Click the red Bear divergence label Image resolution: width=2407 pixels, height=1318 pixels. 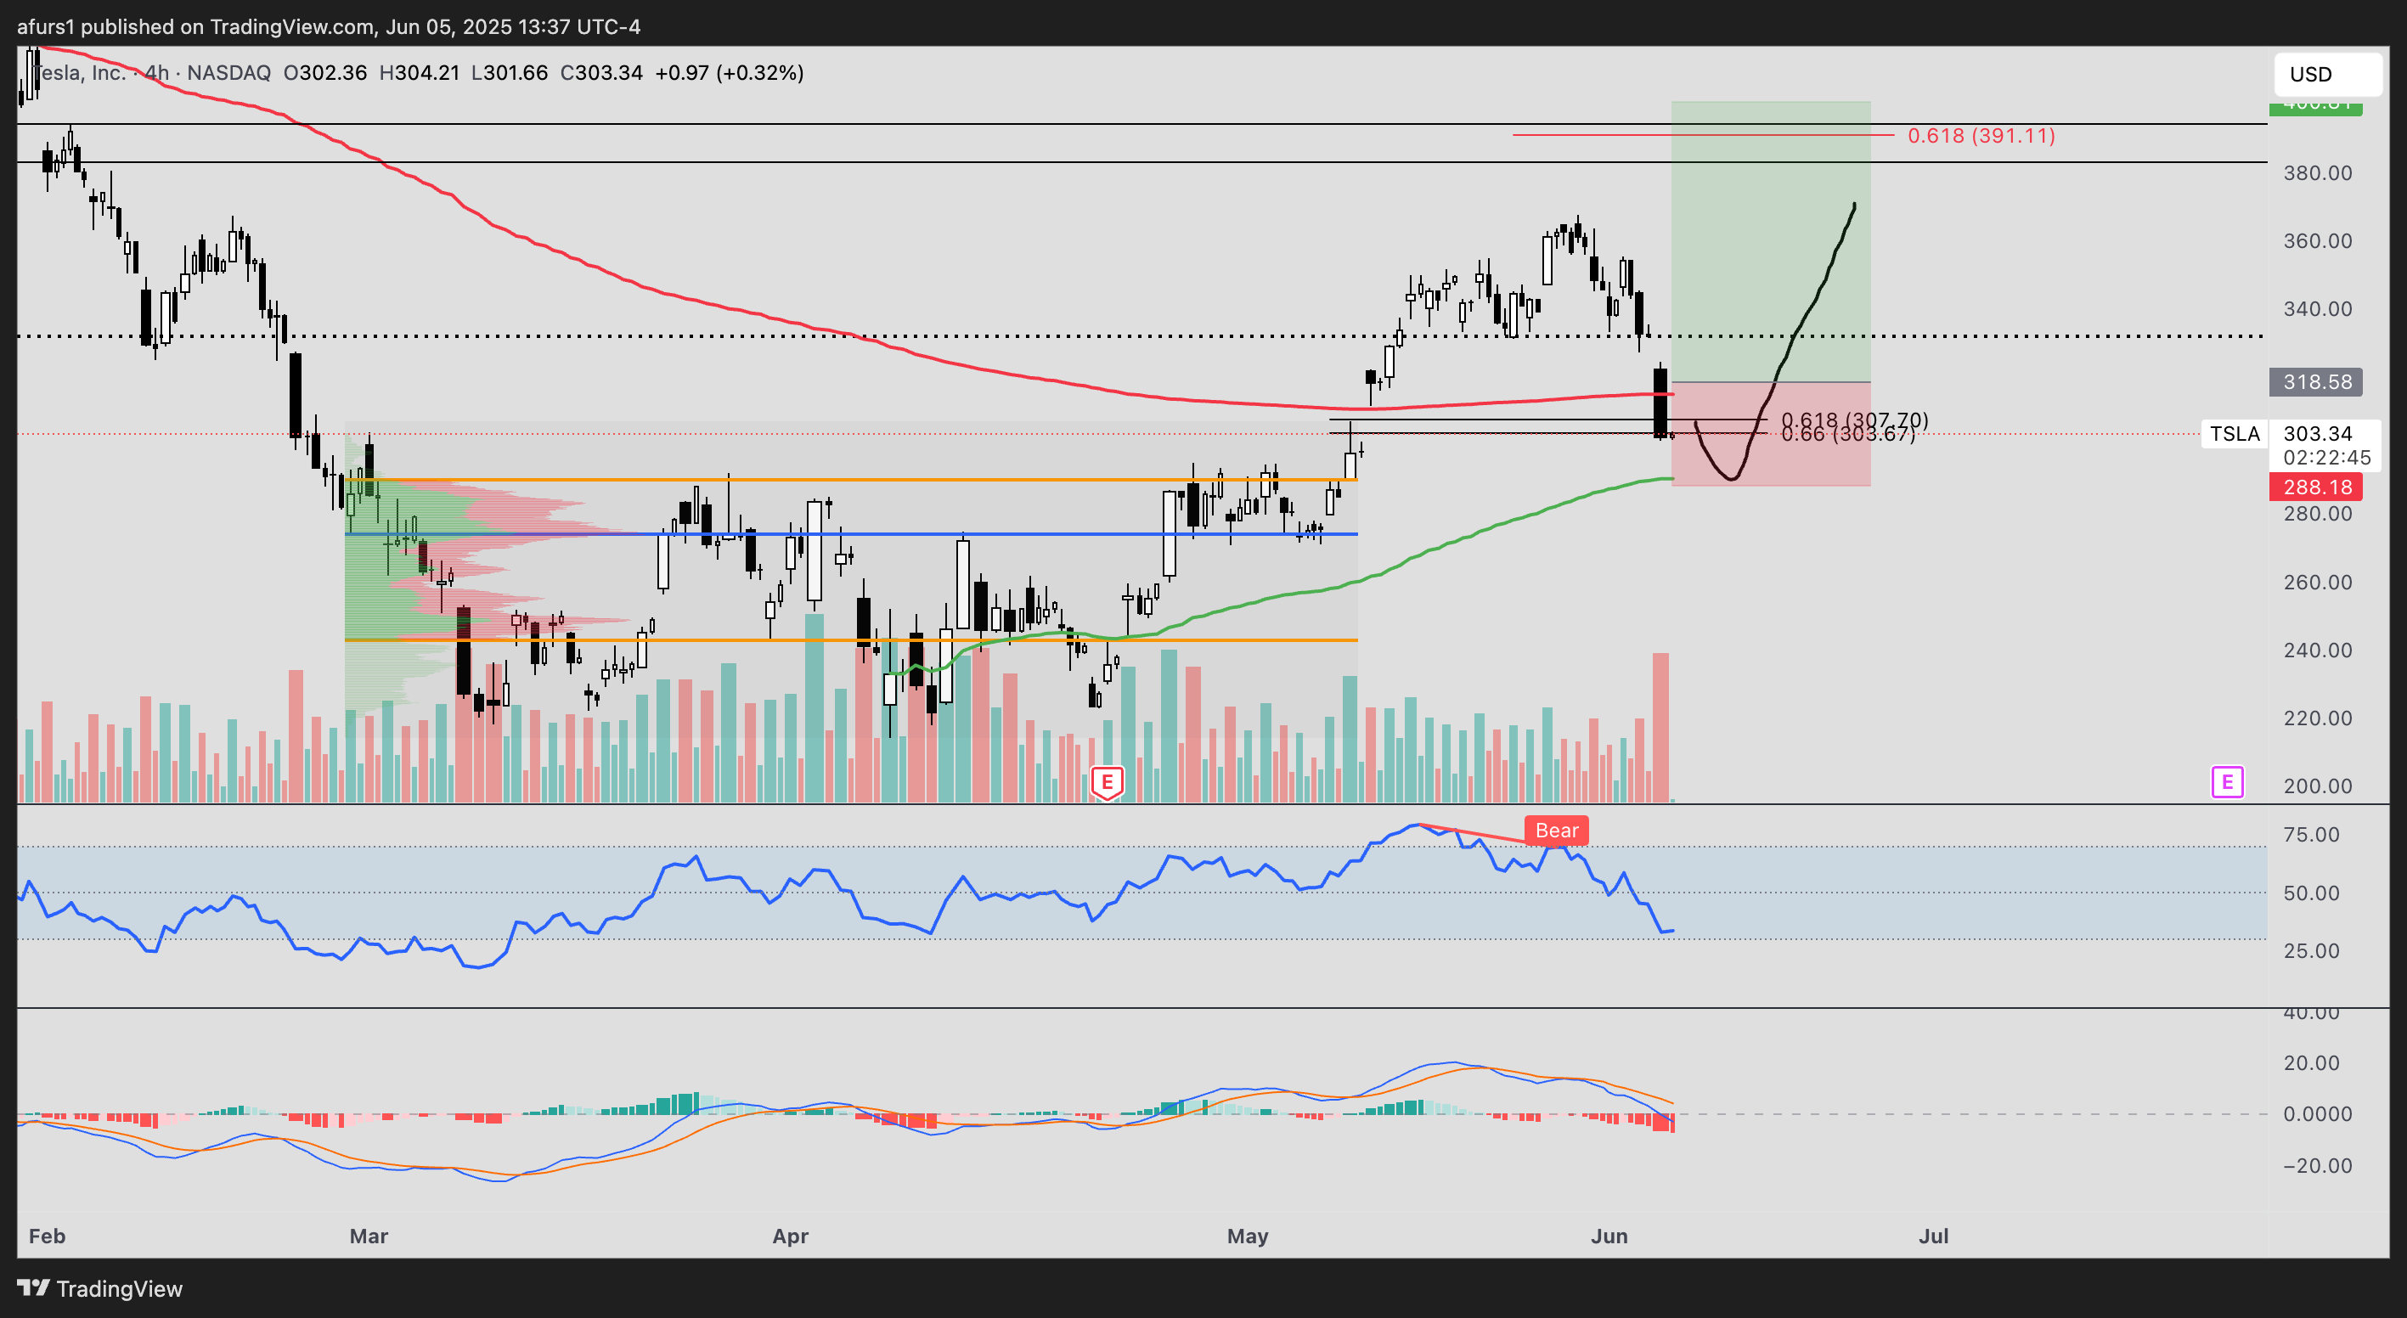1557,831
